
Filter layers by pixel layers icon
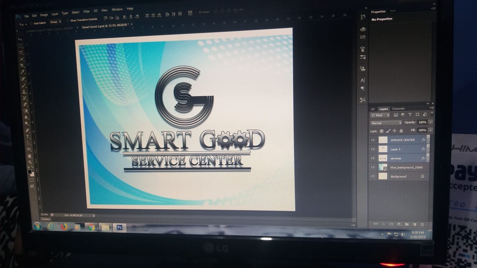coord(395,115)
